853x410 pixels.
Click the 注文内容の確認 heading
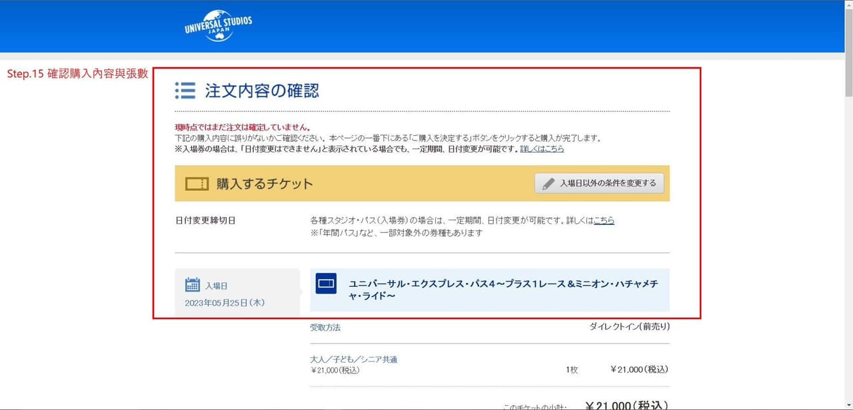pos(262,91)
